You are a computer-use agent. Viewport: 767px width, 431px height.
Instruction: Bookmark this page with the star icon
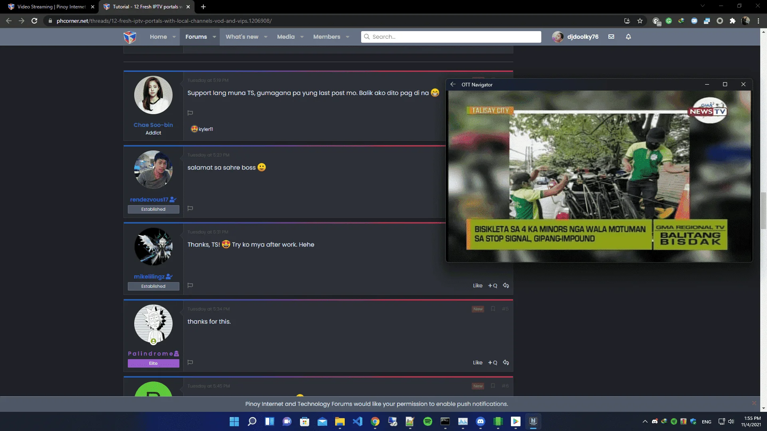640,21
